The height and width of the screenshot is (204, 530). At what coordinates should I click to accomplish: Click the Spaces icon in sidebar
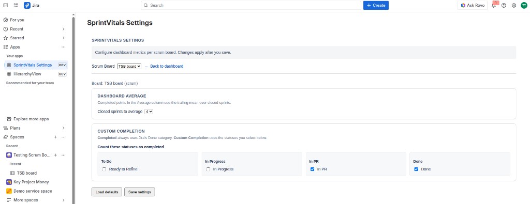point(5,137)
